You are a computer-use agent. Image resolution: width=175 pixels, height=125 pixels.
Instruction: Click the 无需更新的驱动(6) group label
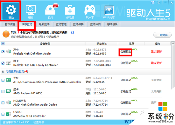(17, 71)
